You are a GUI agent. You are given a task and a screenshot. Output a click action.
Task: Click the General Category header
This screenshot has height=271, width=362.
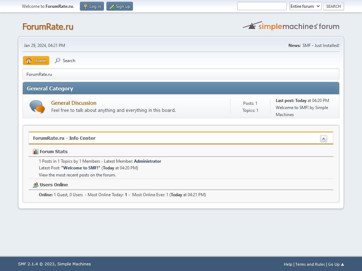(x=50, y=89)
